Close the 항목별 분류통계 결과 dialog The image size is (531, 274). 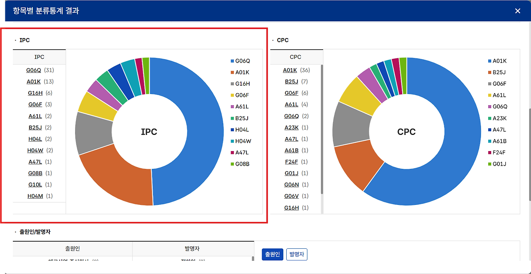pyautogui.click(x=517, y=11)
